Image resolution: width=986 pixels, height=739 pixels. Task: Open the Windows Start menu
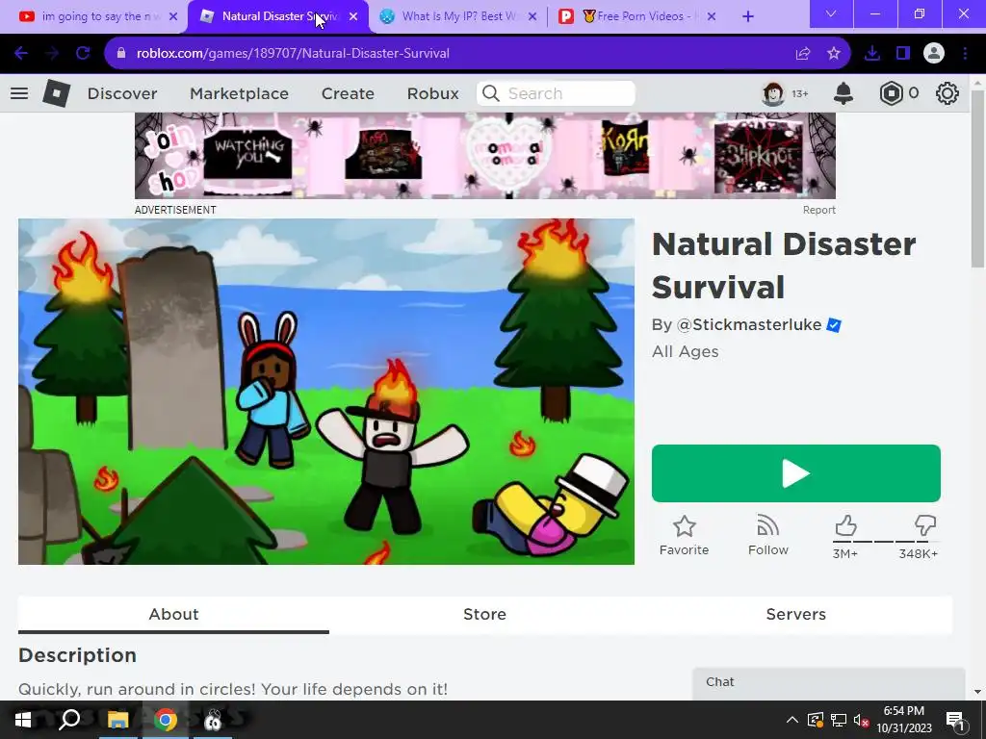(23, 720)
